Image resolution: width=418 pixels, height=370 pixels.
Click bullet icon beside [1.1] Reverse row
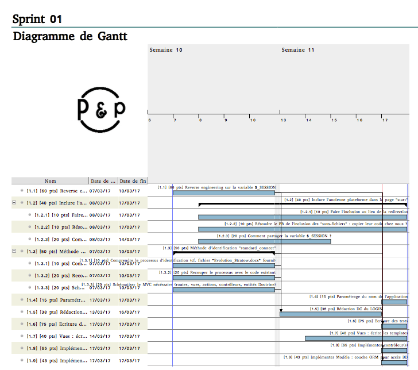click(22, 190)
